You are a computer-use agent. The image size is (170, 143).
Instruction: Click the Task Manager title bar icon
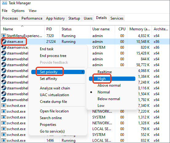5,3
